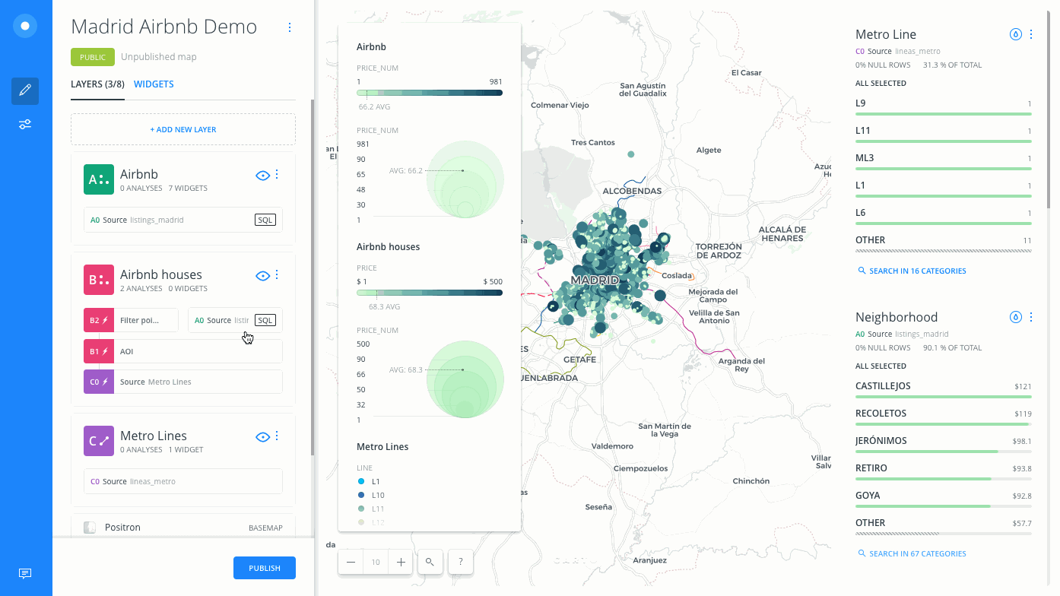The height and width of the screenshot is (596, 1060).
Task: Click the PUBLISH button
Action: click(x=264, y=567)
